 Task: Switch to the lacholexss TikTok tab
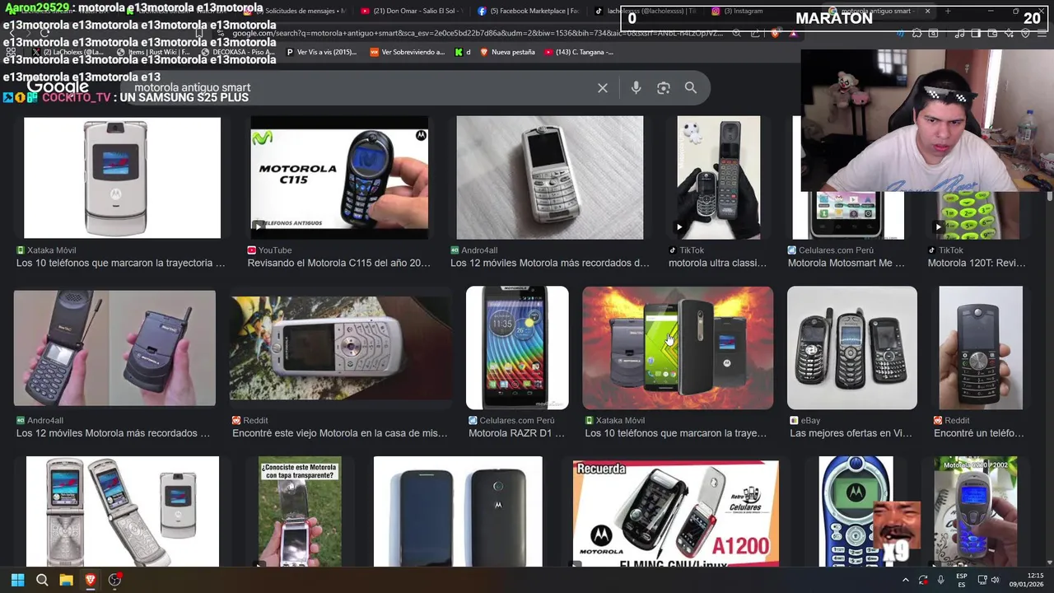[646, 12]
